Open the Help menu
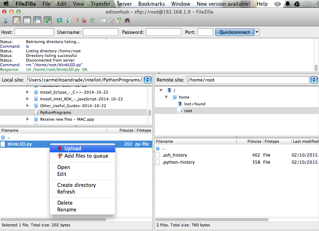The image size is (319, 231). [262, 4]
